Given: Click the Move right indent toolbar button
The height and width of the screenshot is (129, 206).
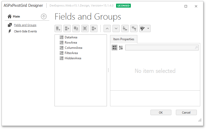Looking at the screenshot, I should [134, 28].
